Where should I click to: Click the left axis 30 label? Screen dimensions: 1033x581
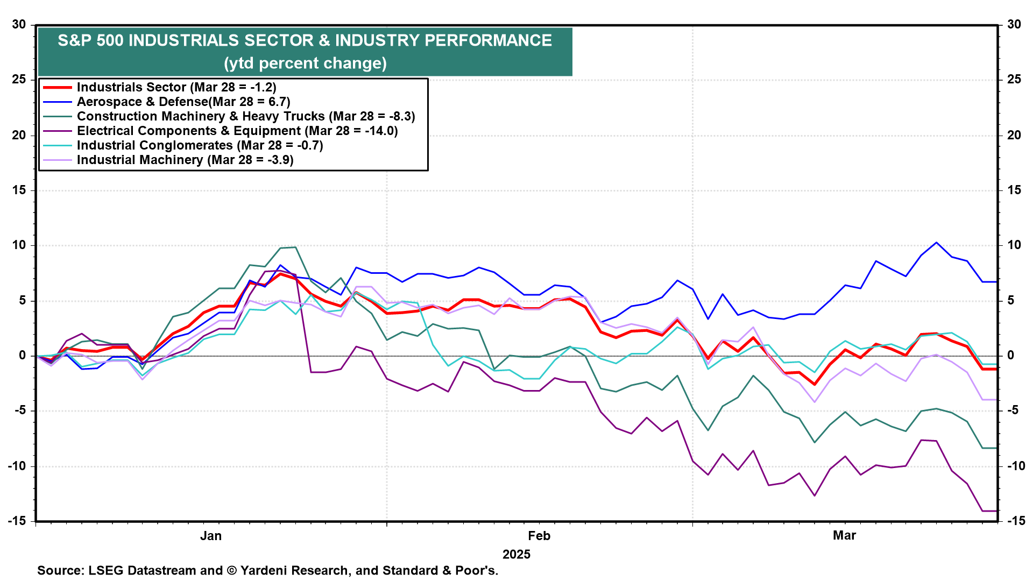19,24
